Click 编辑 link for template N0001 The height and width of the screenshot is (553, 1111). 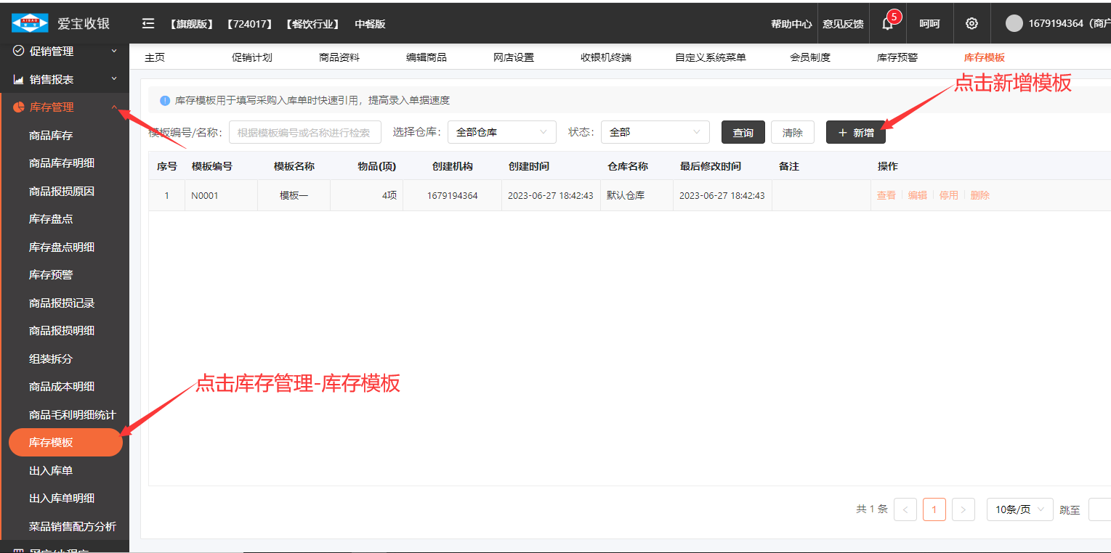click(918, 195)
